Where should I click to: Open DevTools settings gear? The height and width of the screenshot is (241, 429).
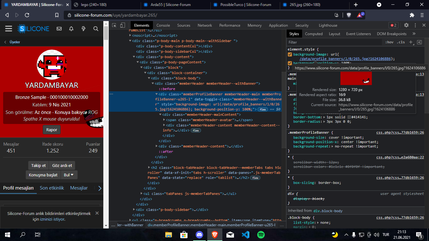[406, 25]
